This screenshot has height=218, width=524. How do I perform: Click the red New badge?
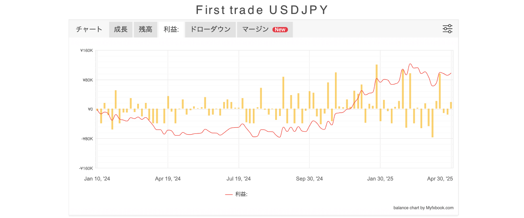(280, 30)
